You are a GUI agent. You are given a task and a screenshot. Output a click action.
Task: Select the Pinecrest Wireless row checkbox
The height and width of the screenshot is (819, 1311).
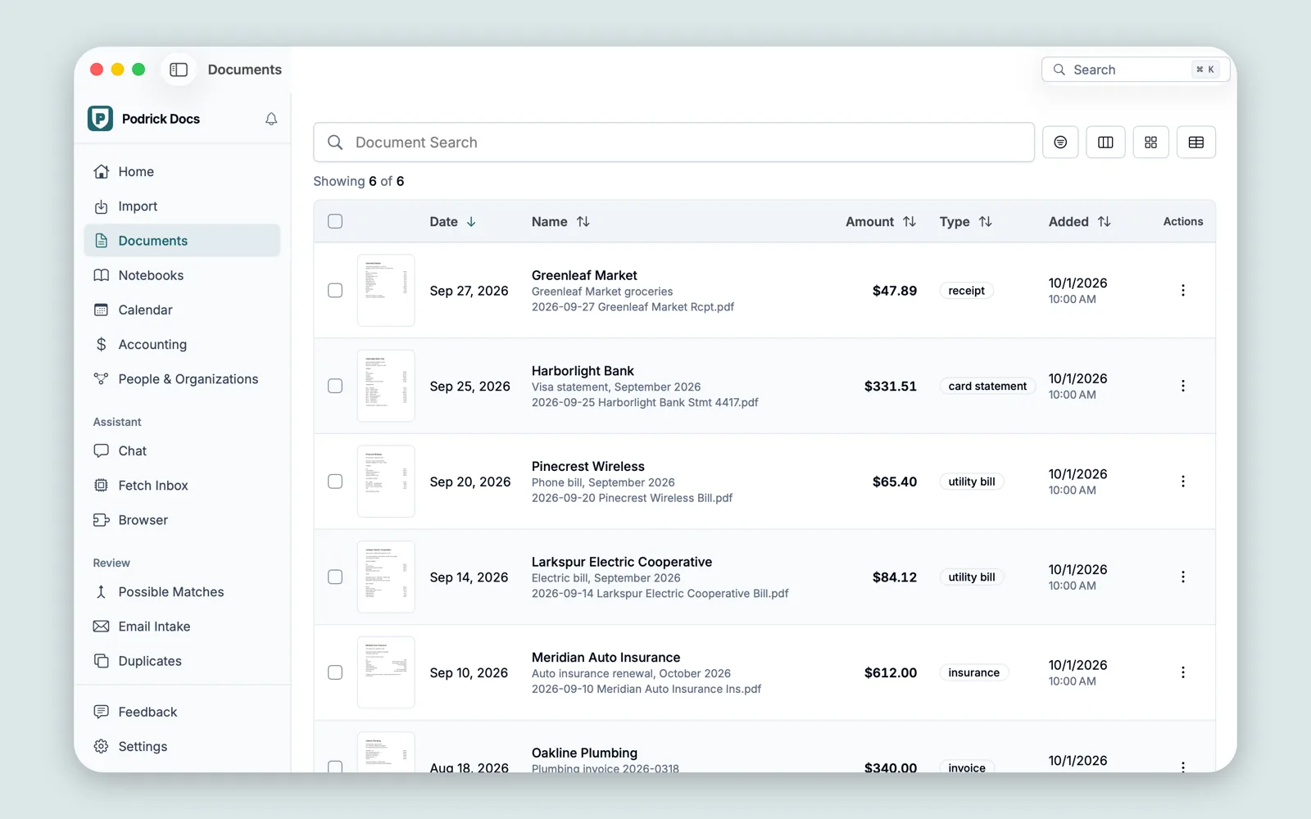[x=335, y=482]
